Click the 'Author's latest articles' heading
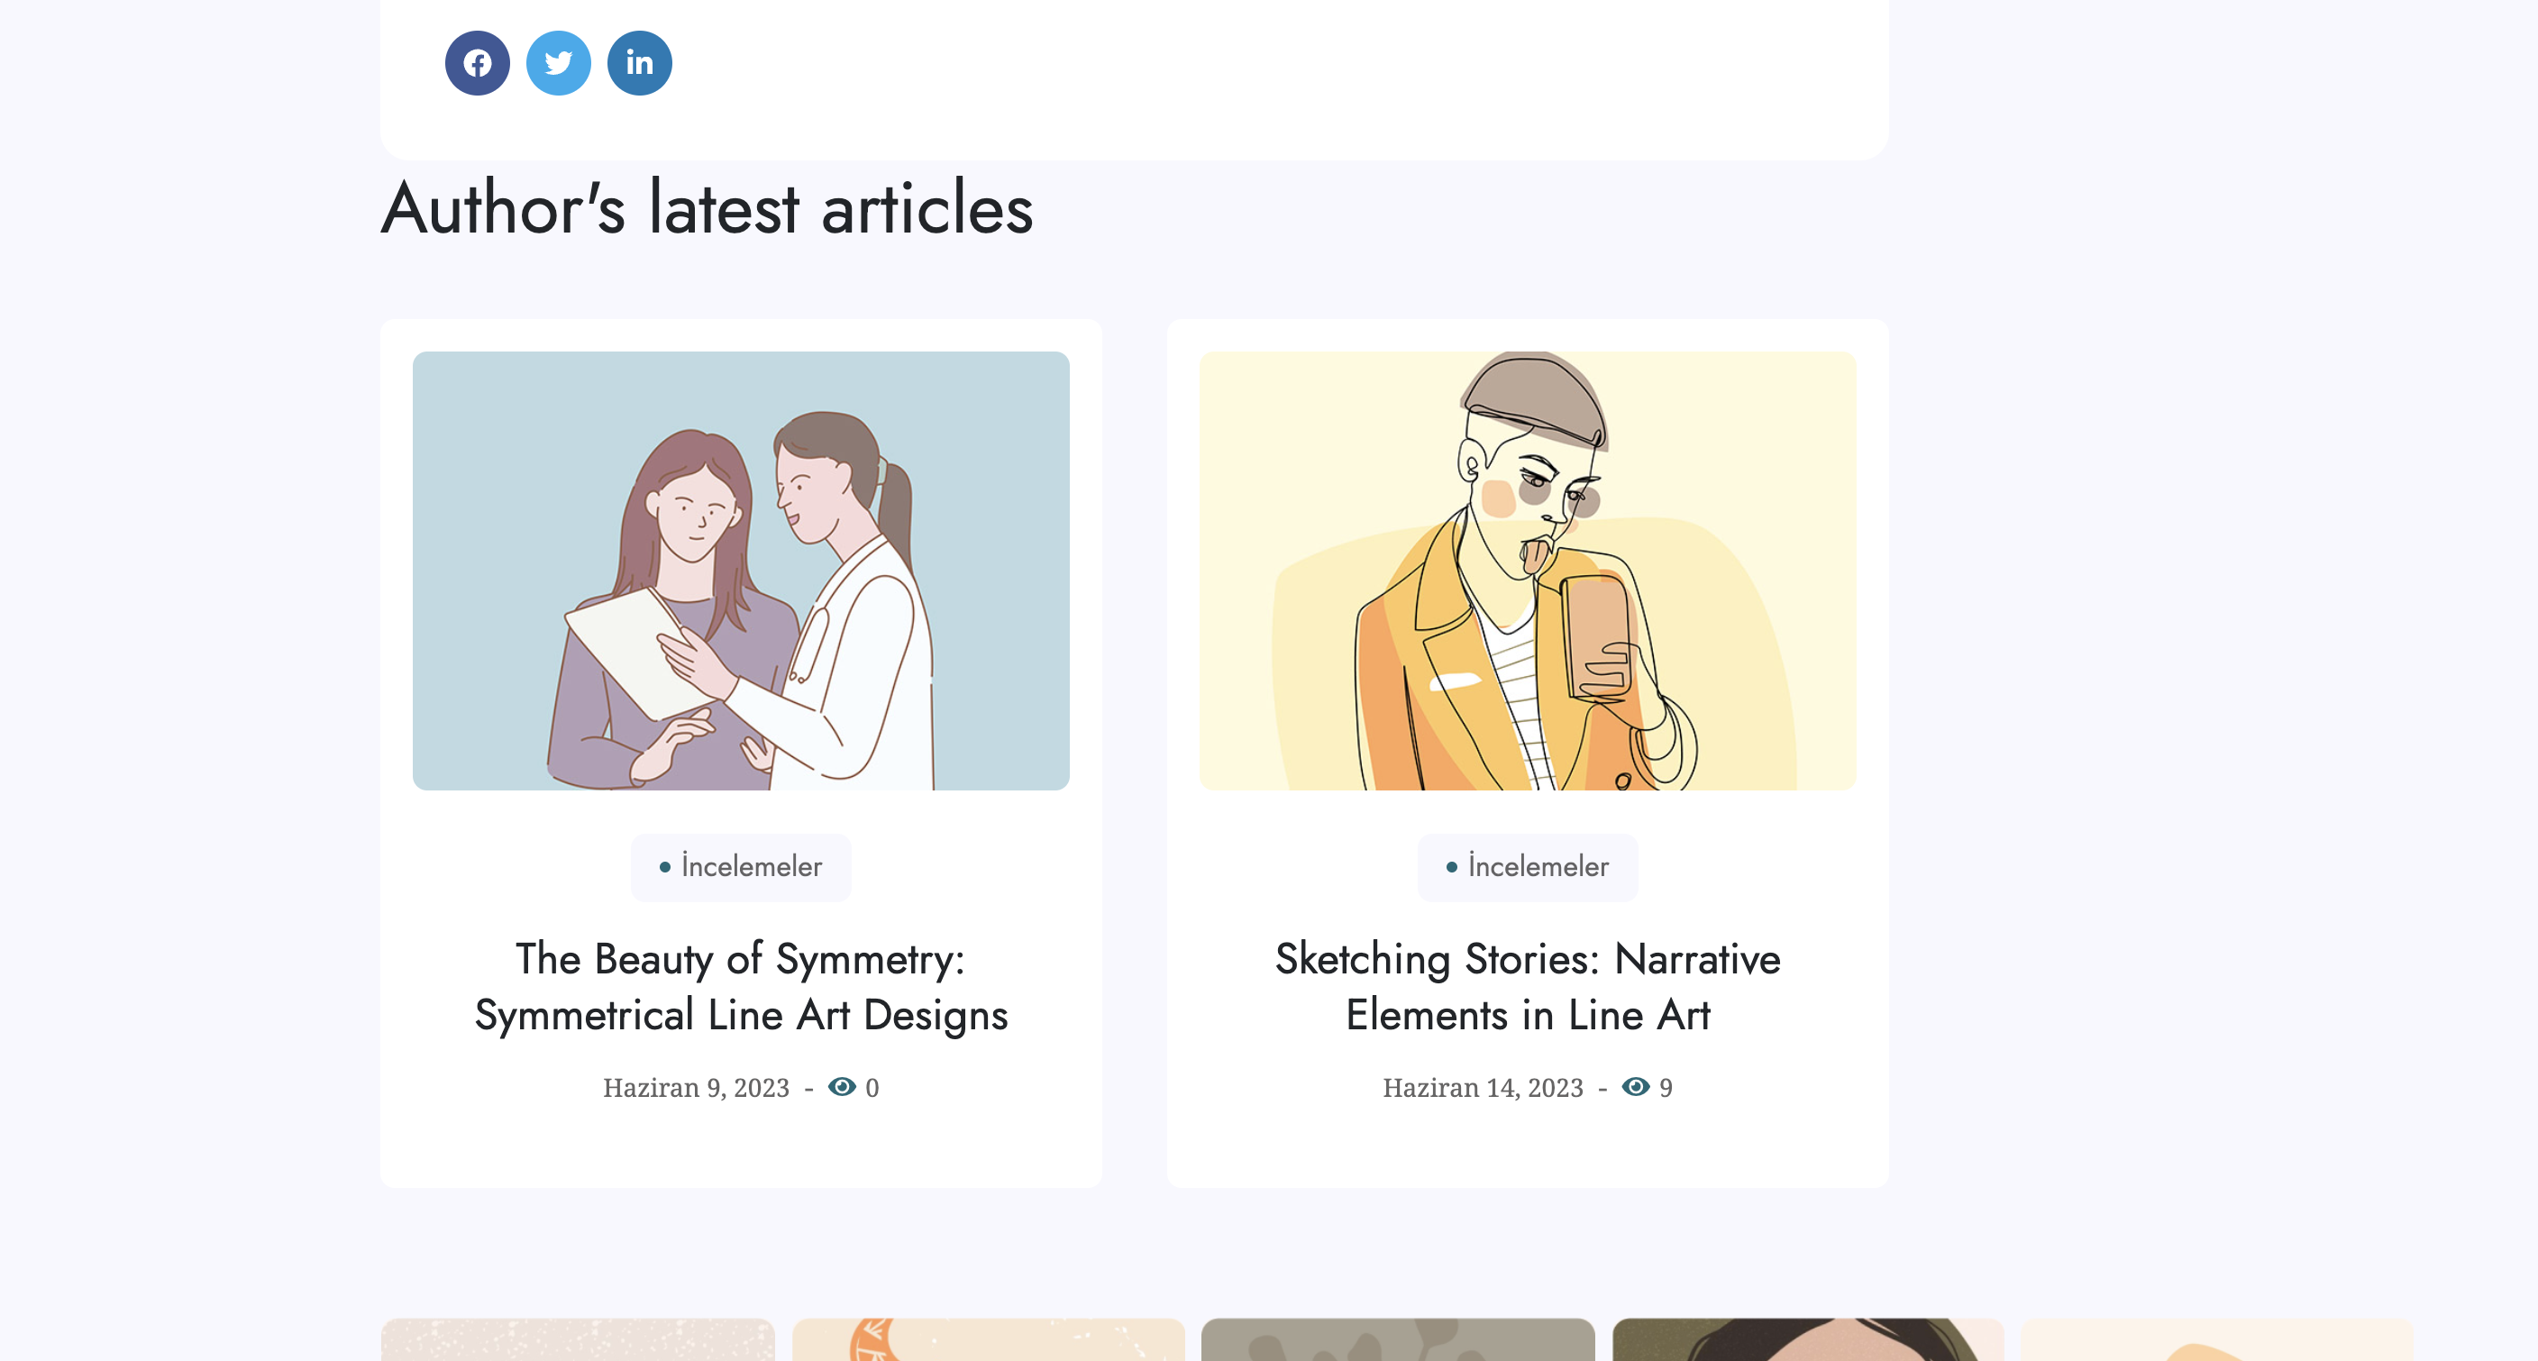The image size is (2538, 1361). 707,208
